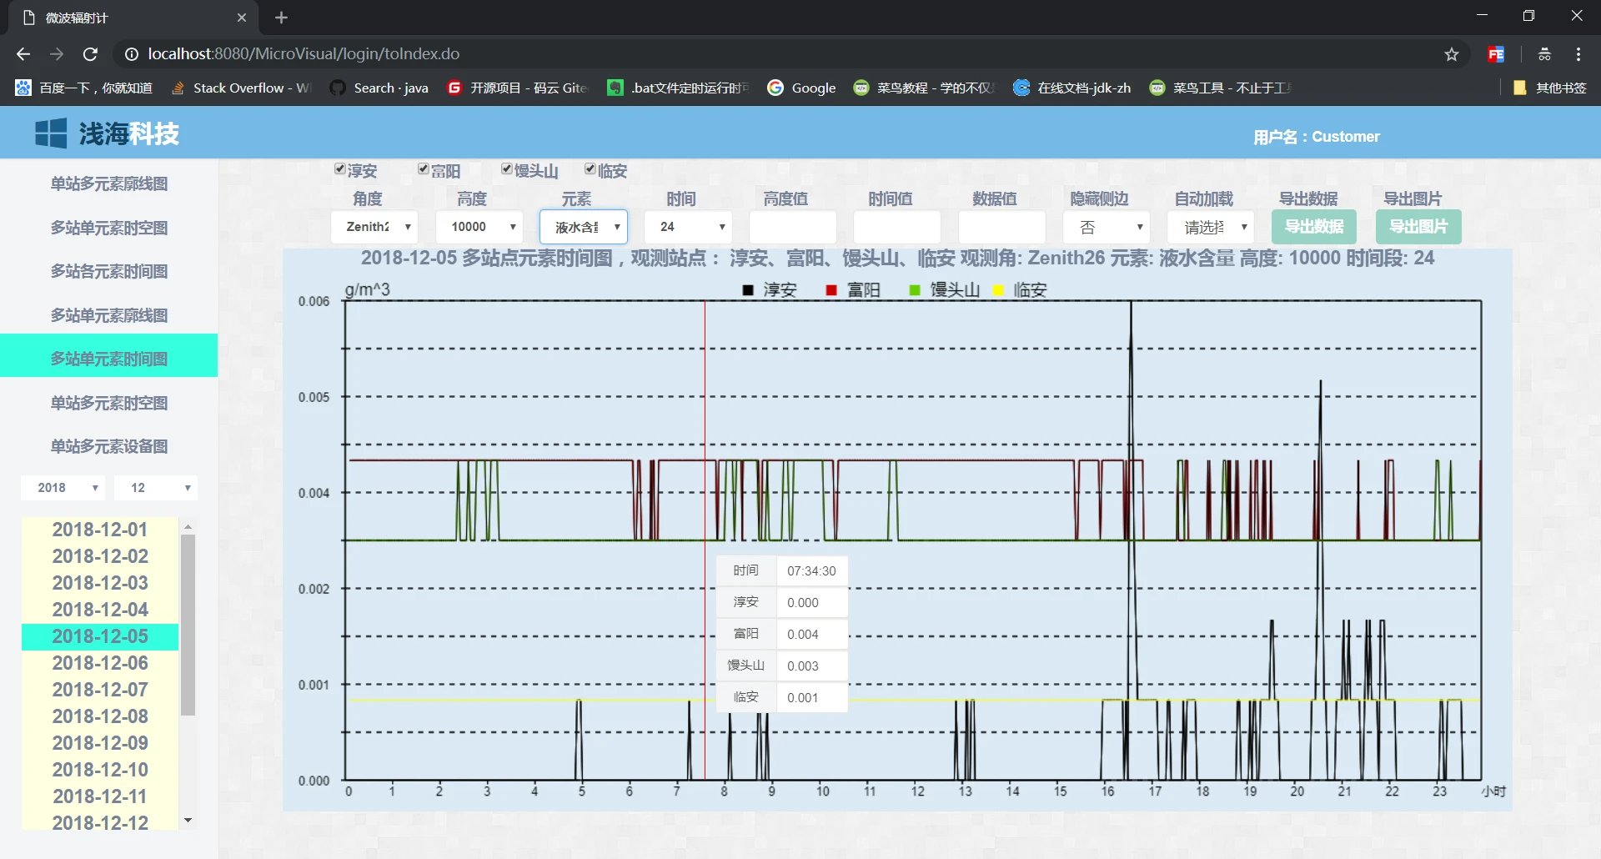Open the 2018 year selector
This screenshot has width=1601, height=859.
point(63,488)
